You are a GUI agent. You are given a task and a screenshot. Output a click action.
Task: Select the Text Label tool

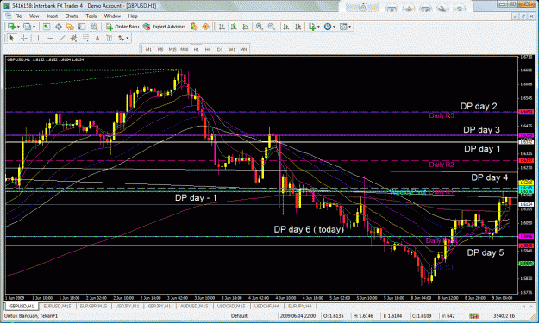point(109,38)
